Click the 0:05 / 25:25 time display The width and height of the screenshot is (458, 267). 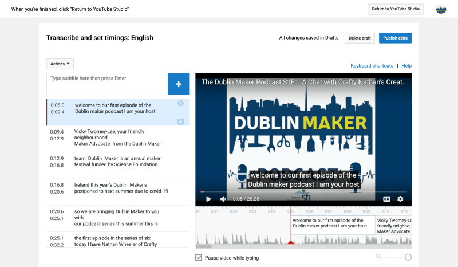[246, 199]
